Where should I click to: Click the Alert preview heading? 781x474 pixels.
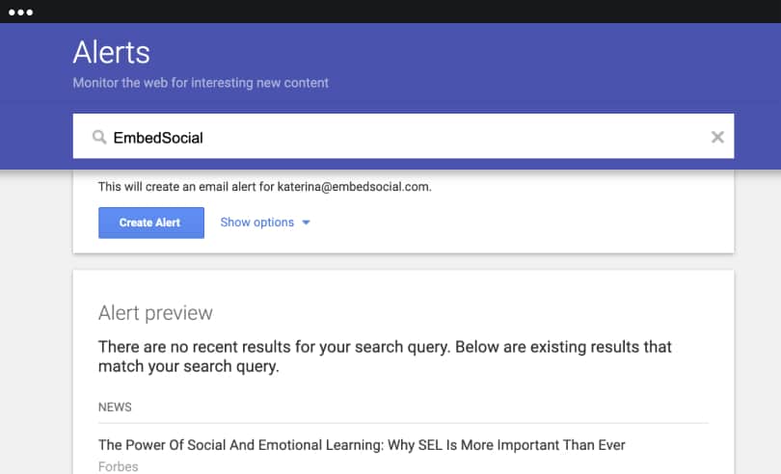155,313
